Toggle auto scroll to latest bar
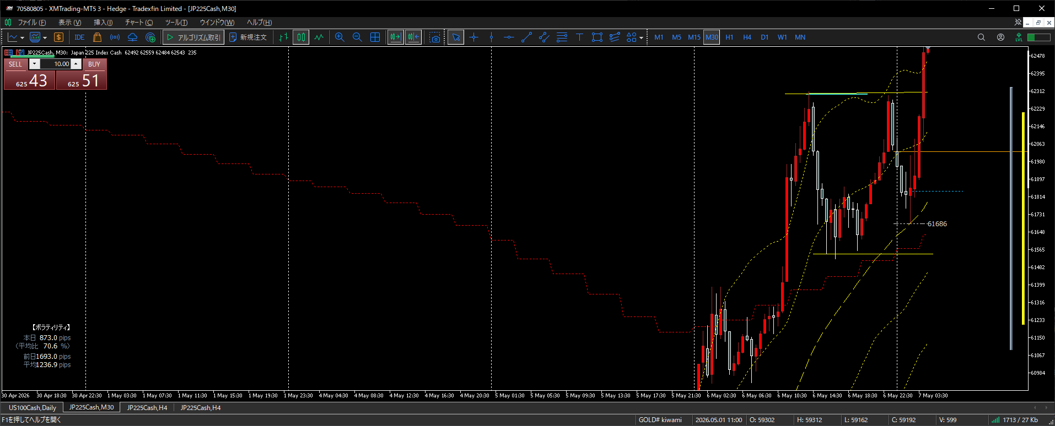This screenshot has width=1055, height=426. 395,37
